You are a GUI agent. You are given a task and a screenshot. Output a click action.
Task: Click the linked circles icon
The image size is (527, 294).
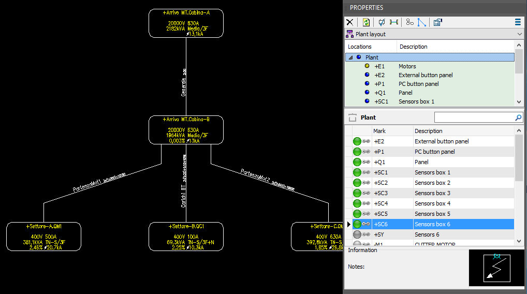409,22
